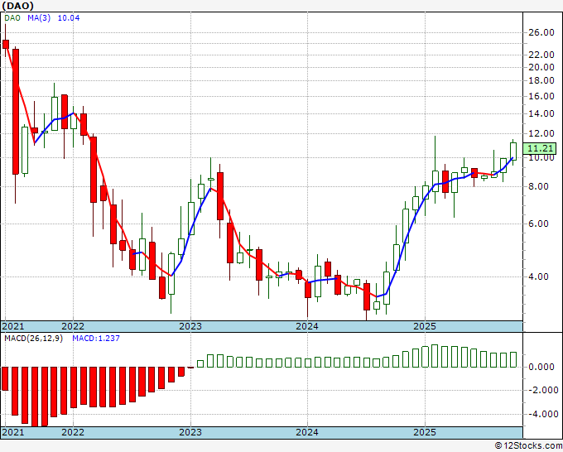Click the last green MACD histogram bar

[x=513, y=360]
